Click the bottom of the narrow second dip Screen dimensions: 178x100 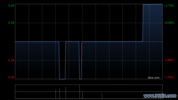coord(80,79)
